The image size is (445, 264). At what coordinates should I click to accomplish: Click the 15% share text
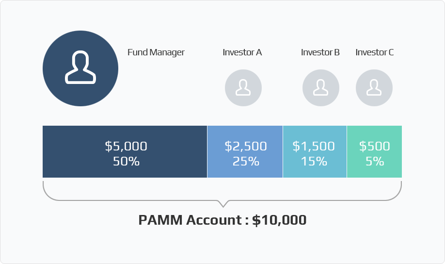pyautogui.click(x=314, y=162)
